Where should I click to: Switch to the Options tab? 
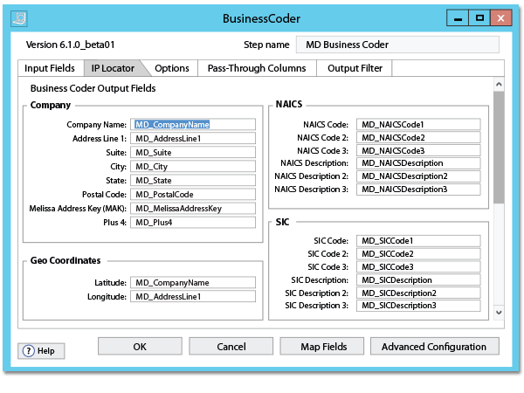click(172, 68)
